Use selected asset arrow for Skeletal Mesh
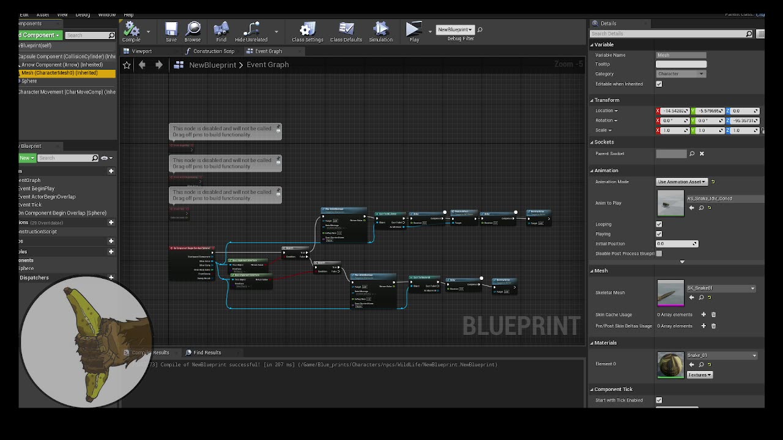The image size is (783, 440). click(x=692, y=298)
